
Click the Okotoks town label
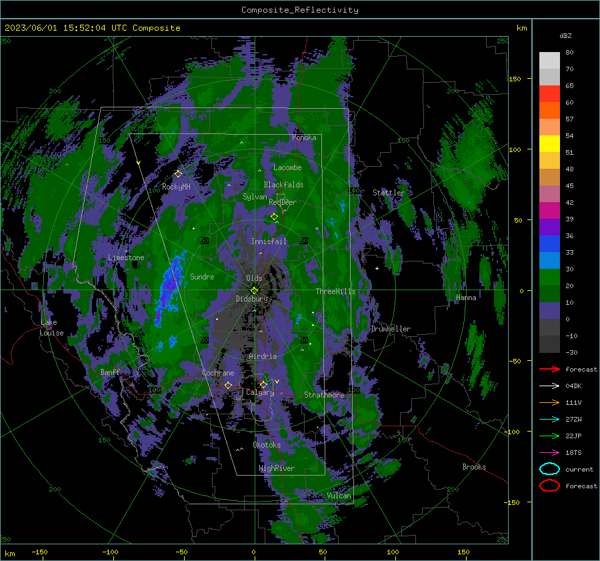267,445
